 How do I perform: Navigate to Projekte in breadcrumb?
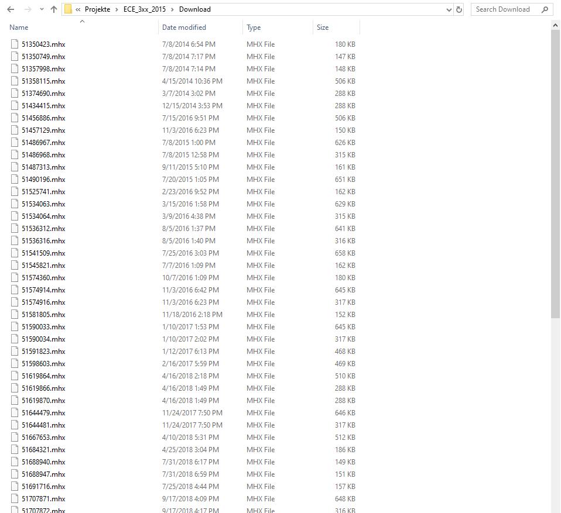97,9
